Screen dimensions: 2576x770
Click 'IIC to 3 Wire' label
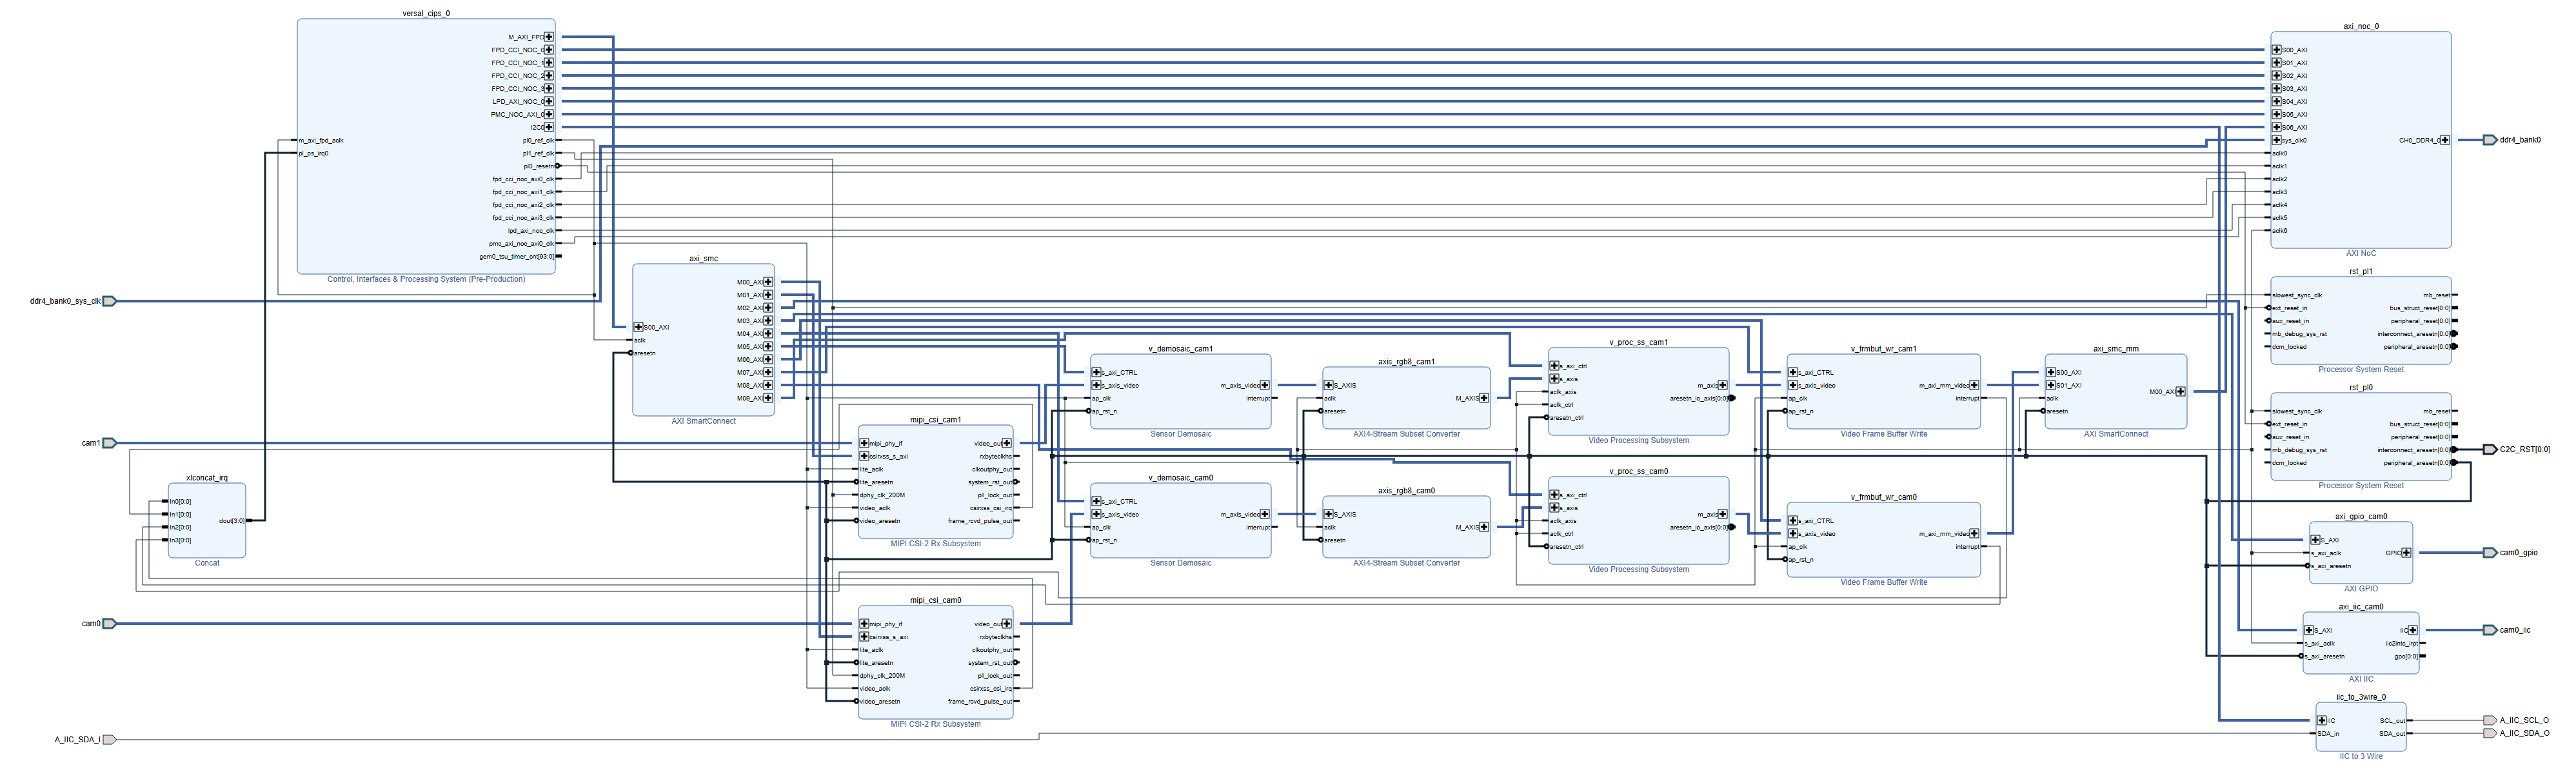[2361, 756]
